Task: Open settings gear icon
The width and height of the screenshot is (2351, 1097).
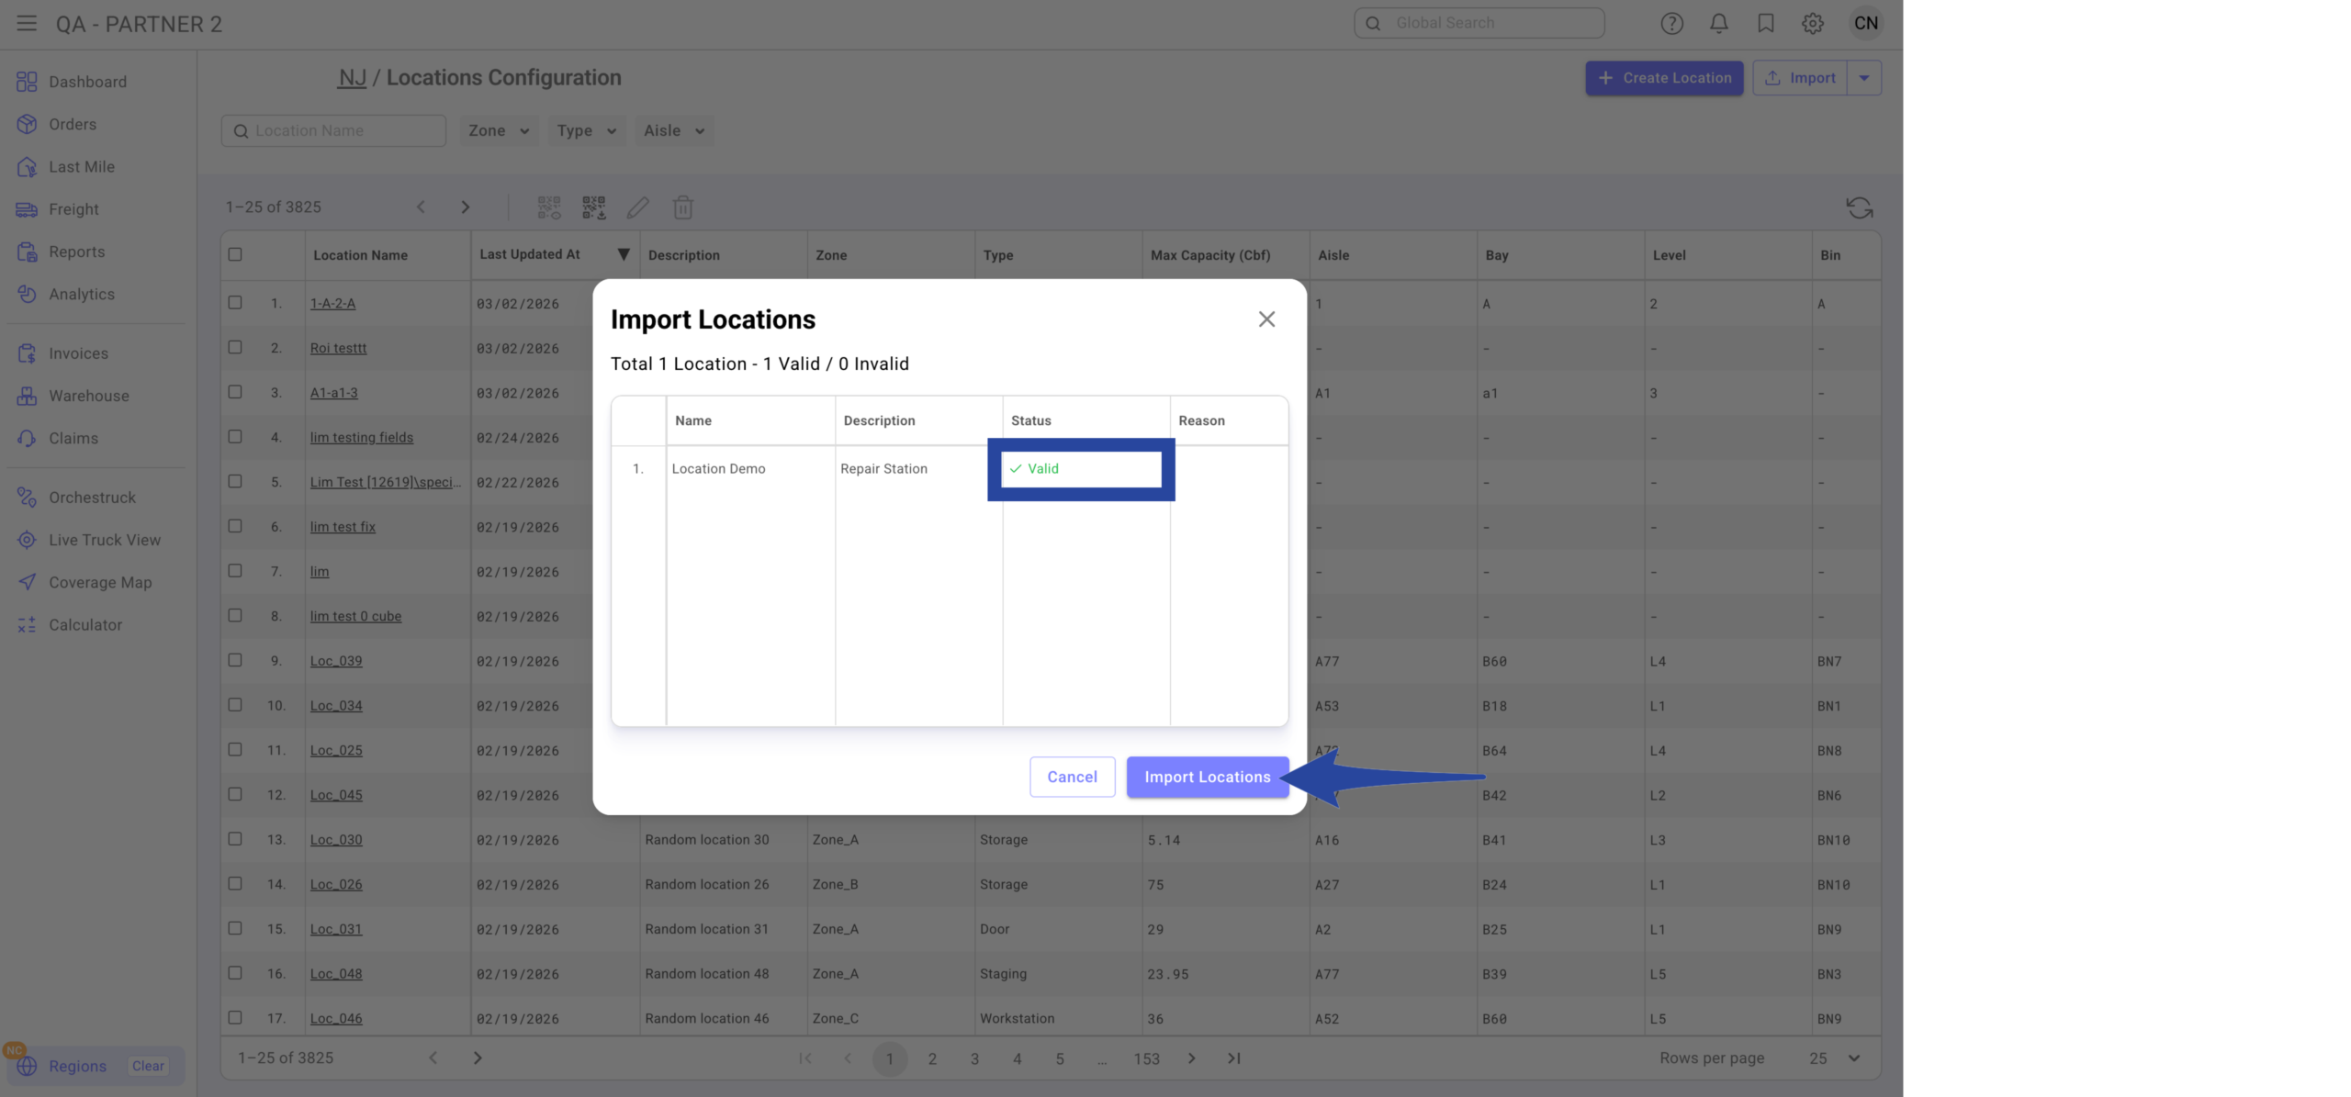Action: click(1812, 23)
